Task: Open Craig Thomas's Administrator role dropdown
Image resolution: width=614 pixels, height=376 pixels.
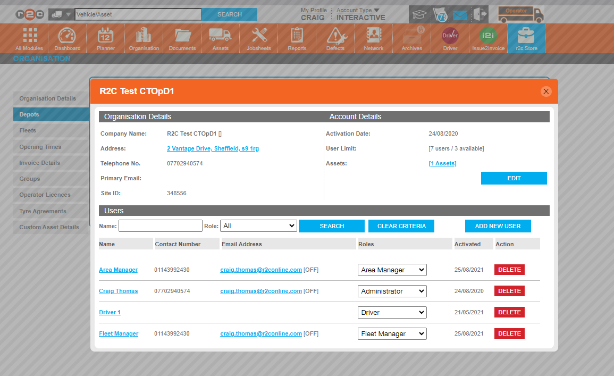Action: (x=392, y=291)
